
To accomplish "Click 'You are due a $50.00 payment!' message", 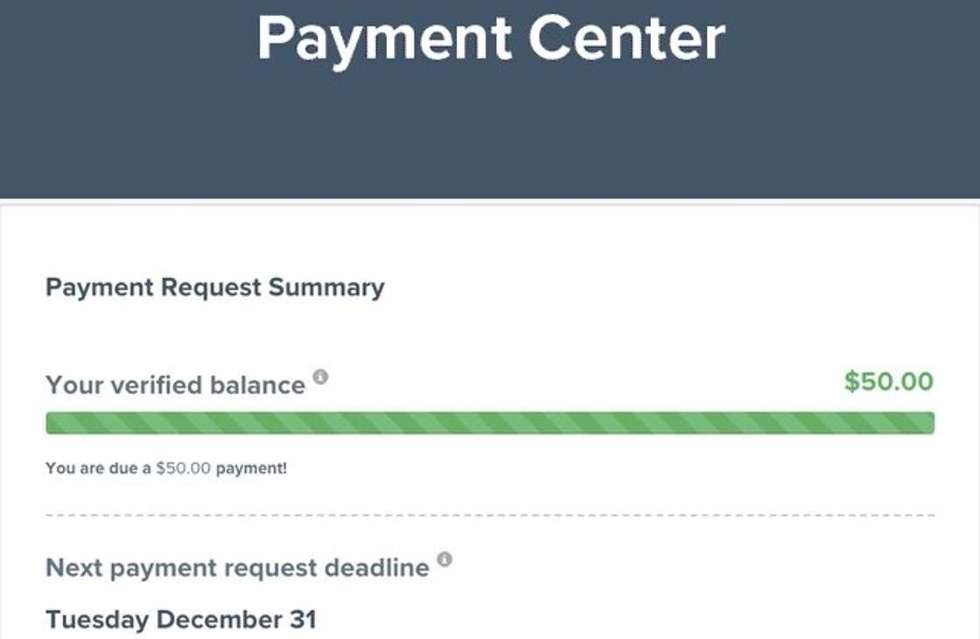I will point(165,469).
